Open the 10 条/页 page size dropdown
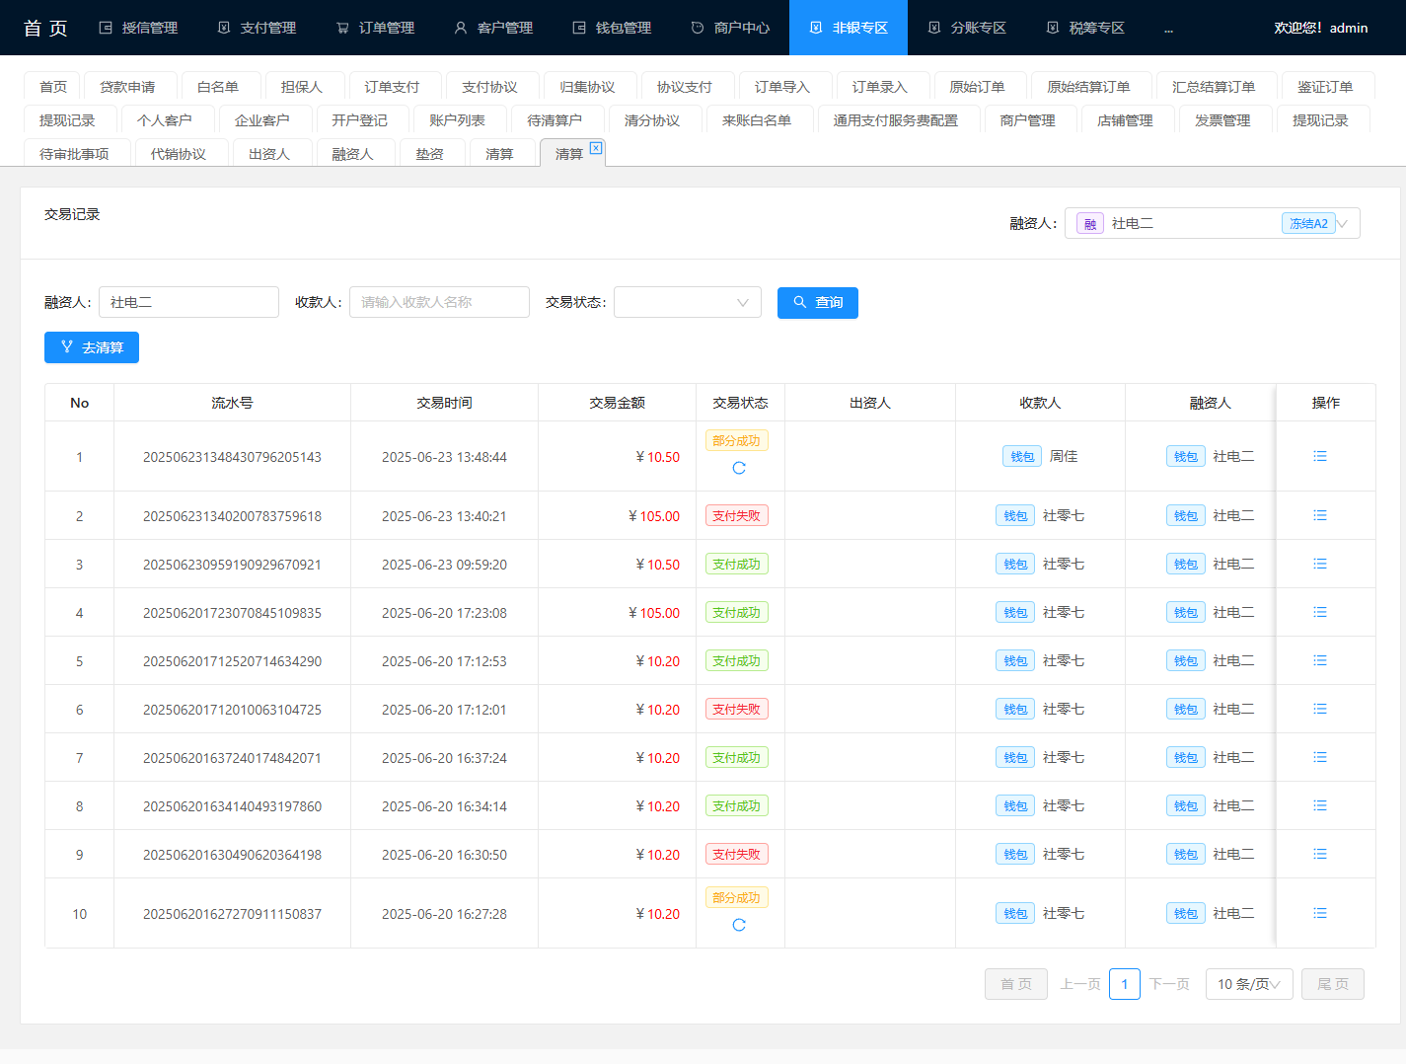Viewport: 1406px width, 1064px height. (x=1249, y=984)
